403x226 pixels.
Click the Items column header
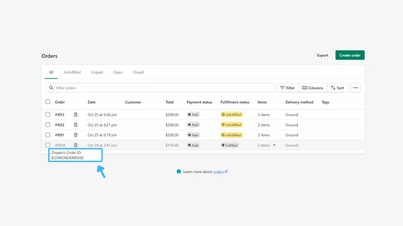click(262, 102)
